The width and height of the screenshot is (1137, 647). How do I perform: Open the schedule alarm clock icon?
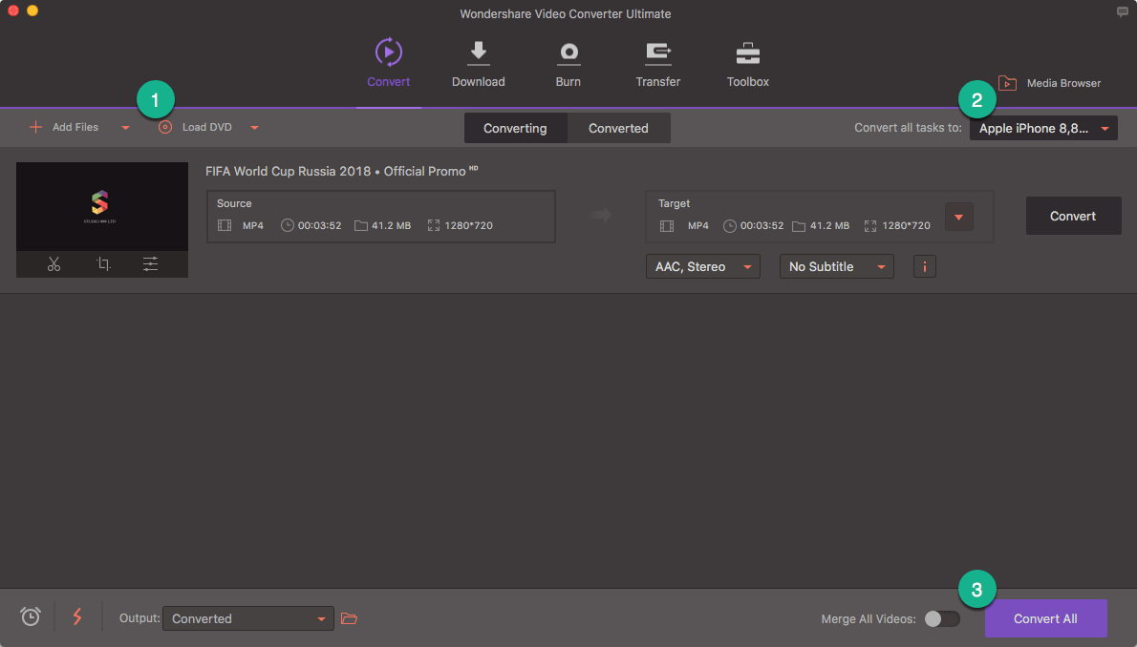point(31,616)
